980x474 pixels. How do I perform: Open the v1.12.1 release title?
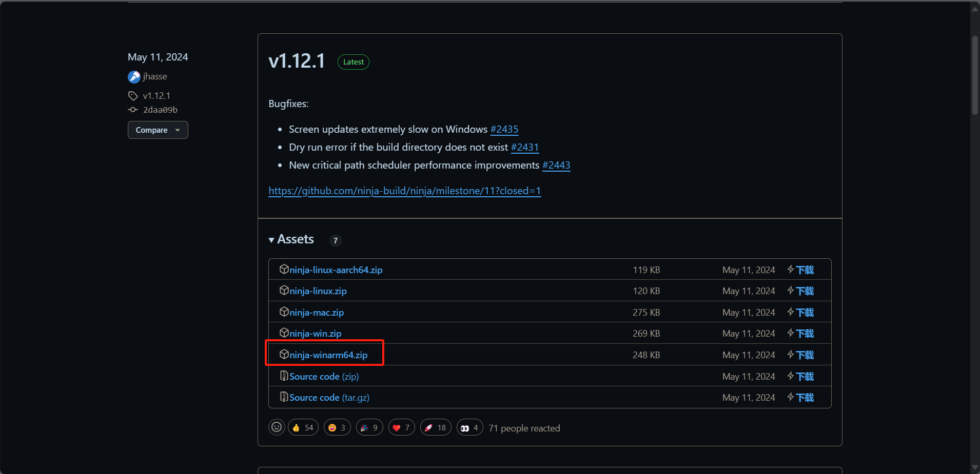(297, 61)
